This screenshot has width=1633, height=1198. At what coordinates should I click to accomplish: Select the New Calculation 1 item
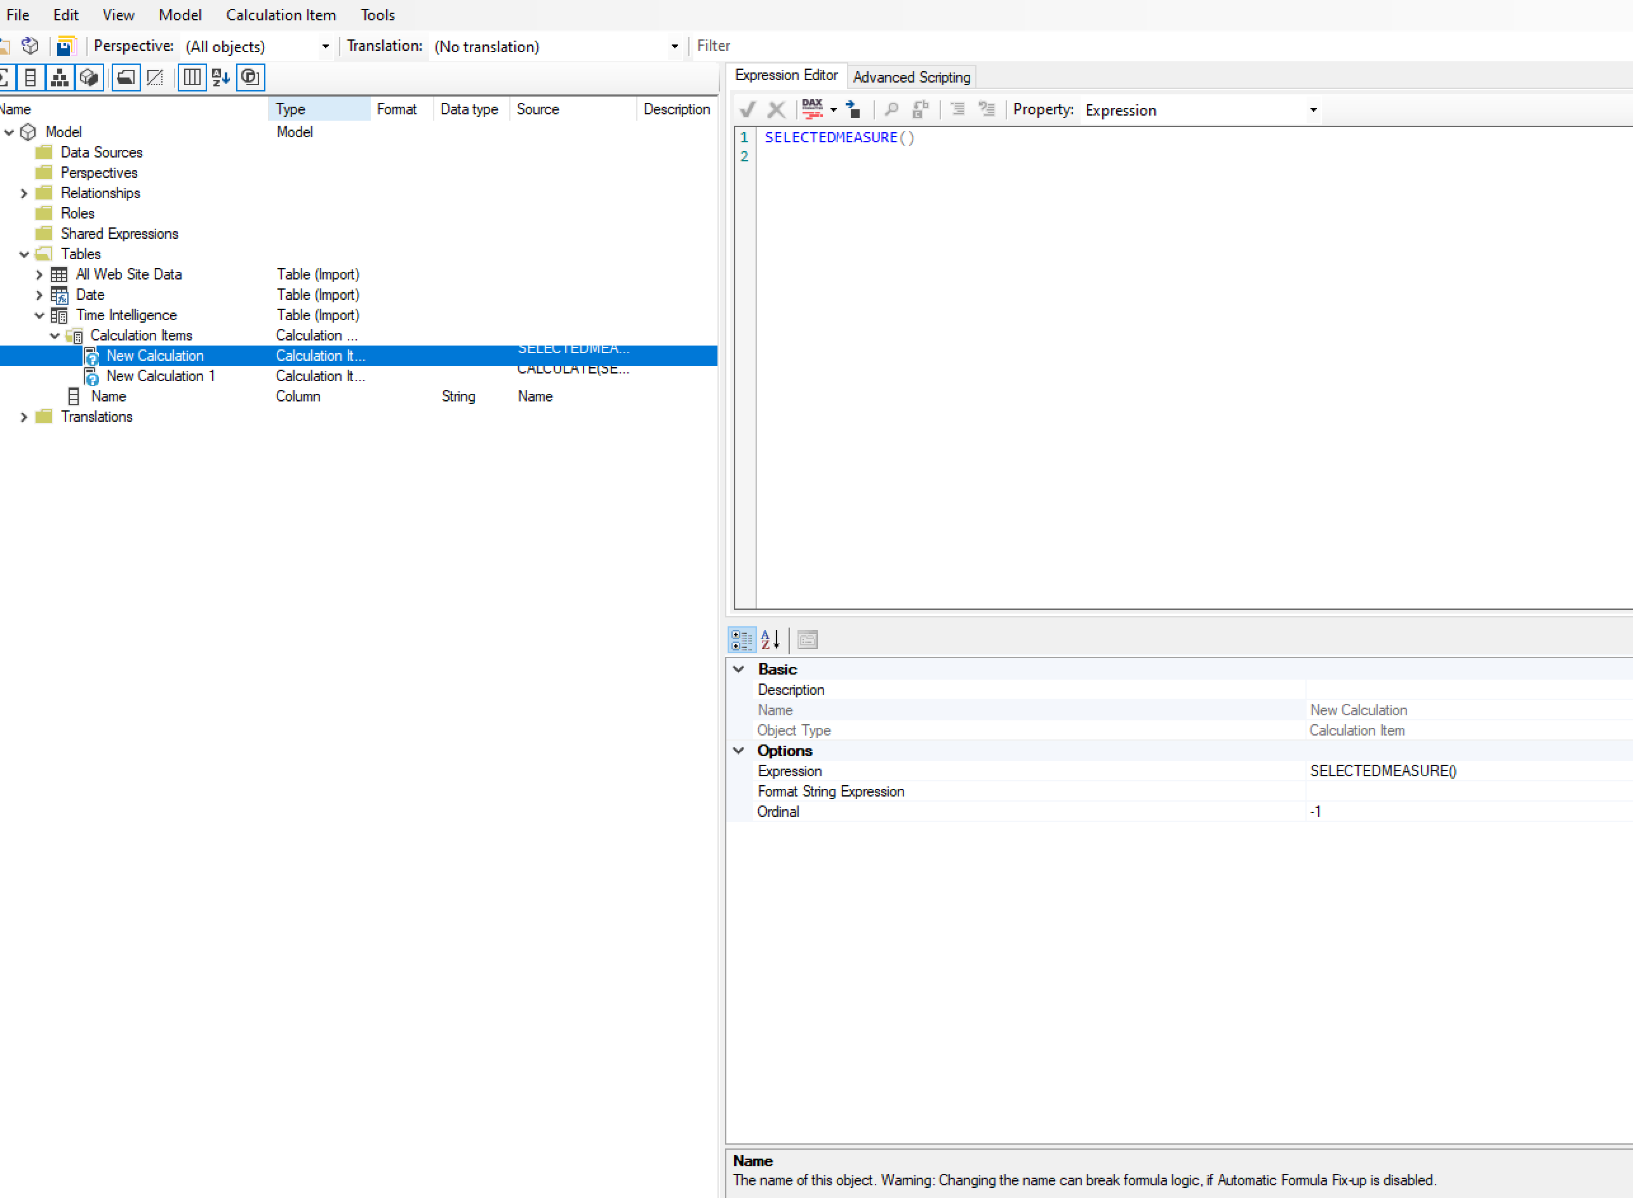[160, 375]
